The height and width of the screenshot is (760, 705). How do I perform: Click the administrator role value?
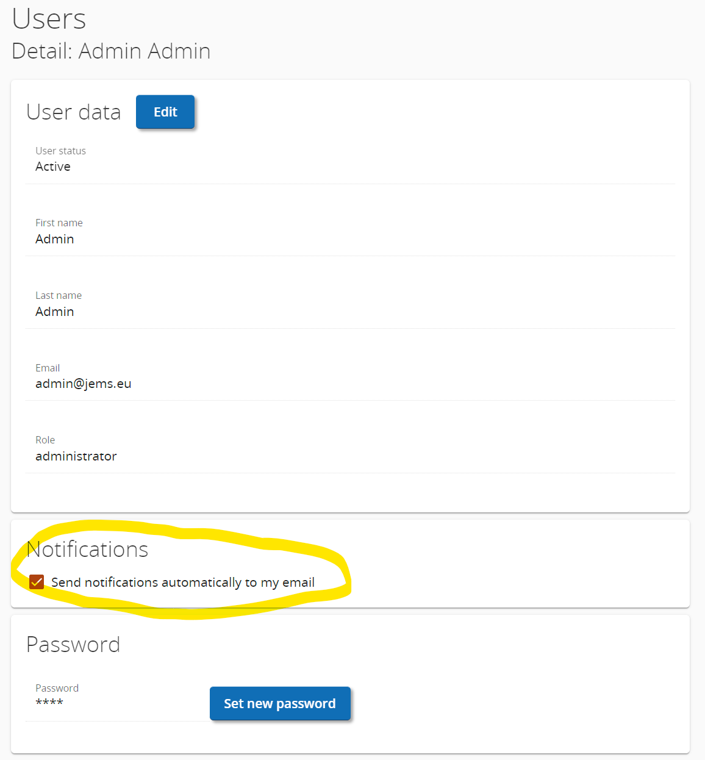[x=76, y=456]
